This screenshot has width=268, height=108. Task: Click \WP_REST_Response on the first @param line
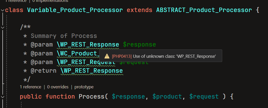pyautogui.click(x=88, y=44)
